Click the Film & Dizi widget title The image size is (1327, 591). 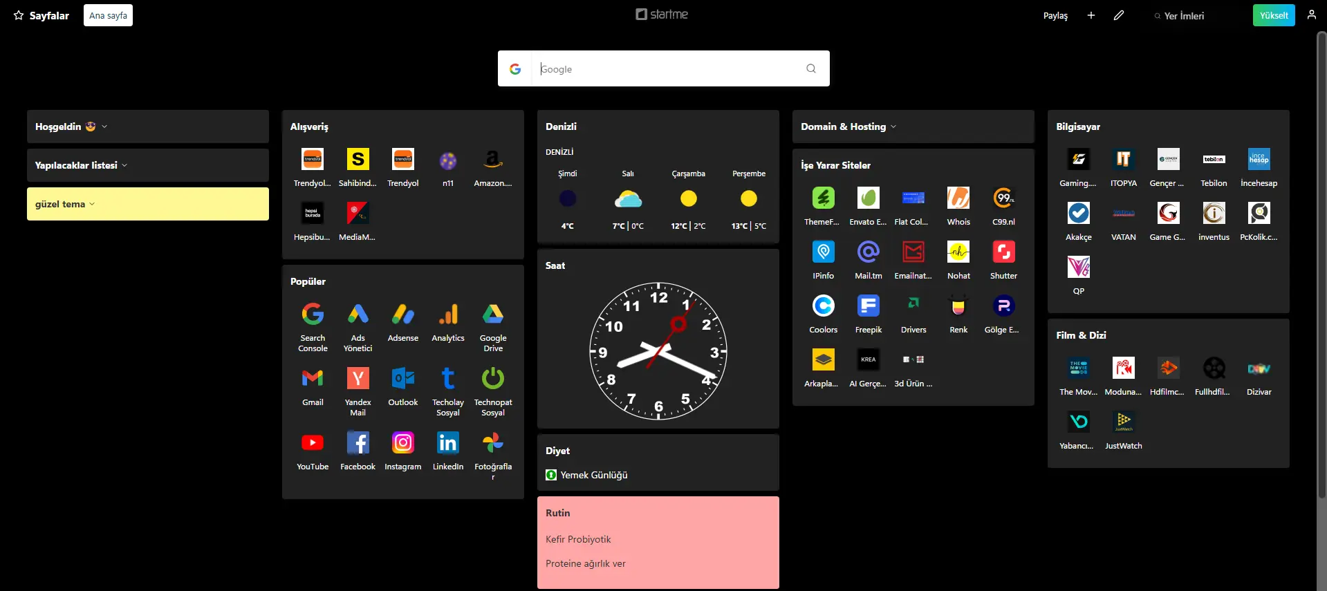(1081, 335)
